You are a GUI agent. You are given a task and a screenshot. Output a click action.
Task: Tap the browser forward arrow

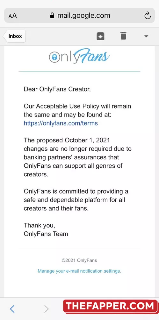[x=46, y=309]
